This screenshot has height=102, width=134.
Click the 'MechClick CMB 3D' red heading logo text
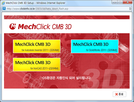pos(45,27)
